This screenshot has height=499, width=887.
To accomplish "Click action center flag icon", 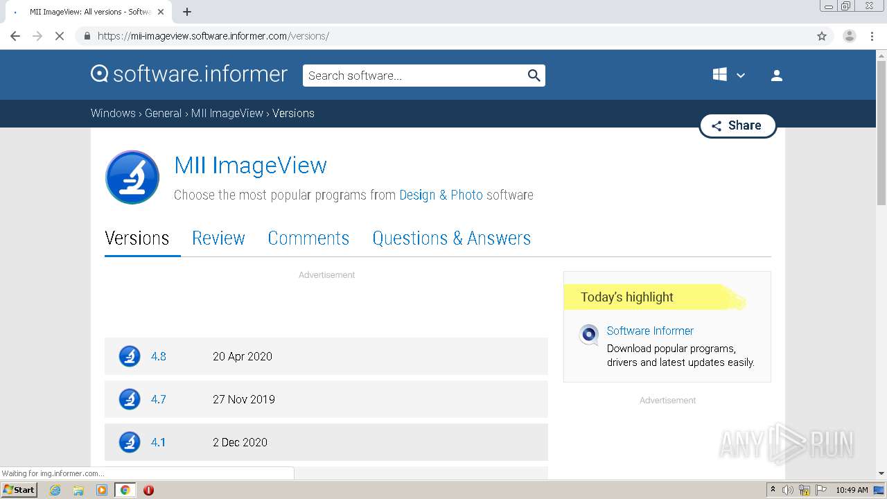I will point(820,490).
